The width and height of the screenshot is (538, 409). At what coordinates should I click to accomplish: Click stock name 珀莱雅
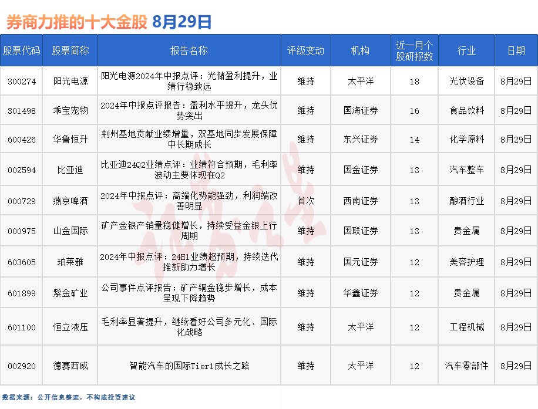70,262
